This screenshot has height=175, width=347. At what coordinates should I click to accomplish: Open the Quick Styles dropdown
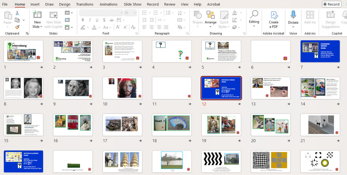coord(224,19)
